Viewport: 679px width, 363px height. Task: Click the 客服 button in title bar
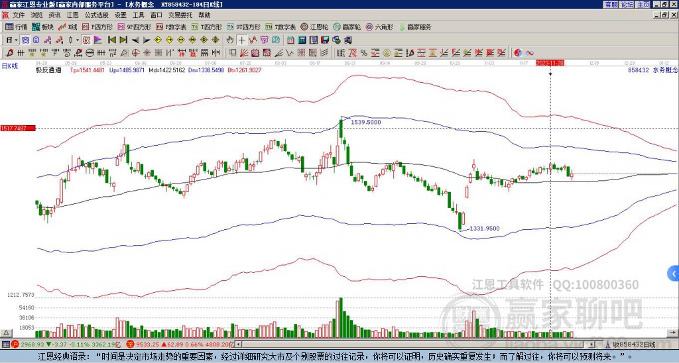611,5
